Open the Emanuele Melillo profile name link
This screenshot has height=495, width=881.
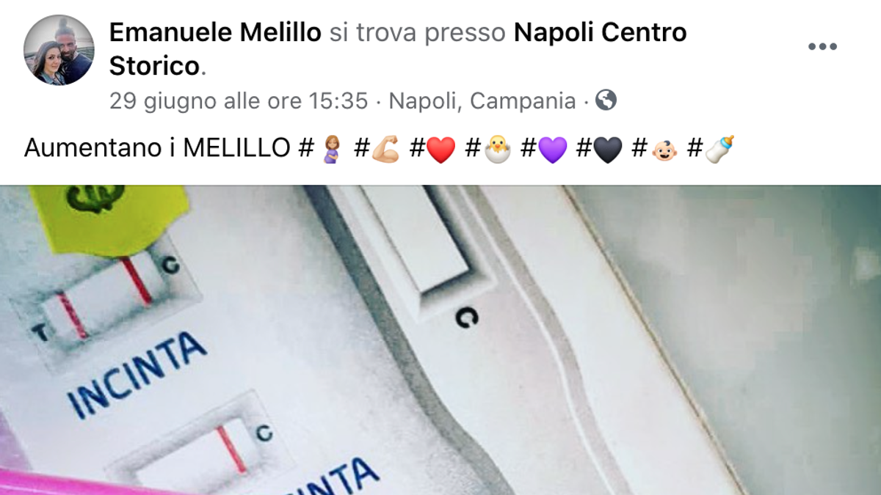pos(215,32)
